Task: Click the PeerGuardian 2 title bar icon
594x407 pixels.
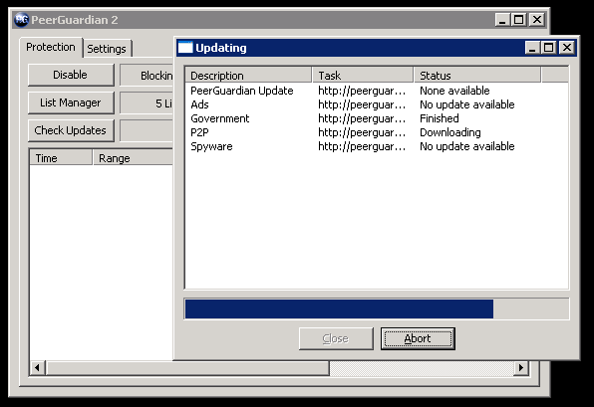Action: [x=21, y=20]
